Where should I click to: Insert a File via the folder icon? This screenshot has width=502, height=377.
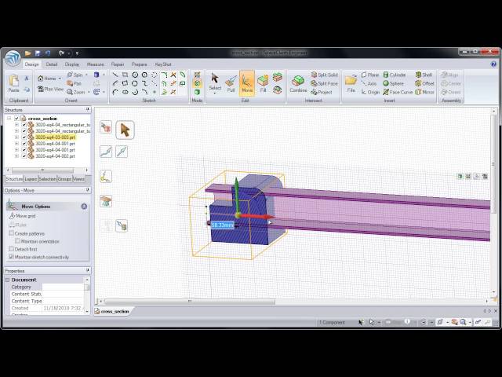[x=351, y=83]
